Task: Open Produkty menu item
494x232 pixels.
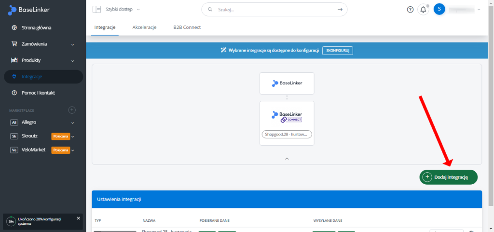Action: click(x=31, y=60)
